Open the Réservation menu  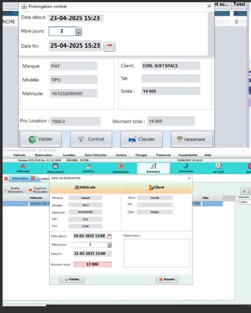44,155
